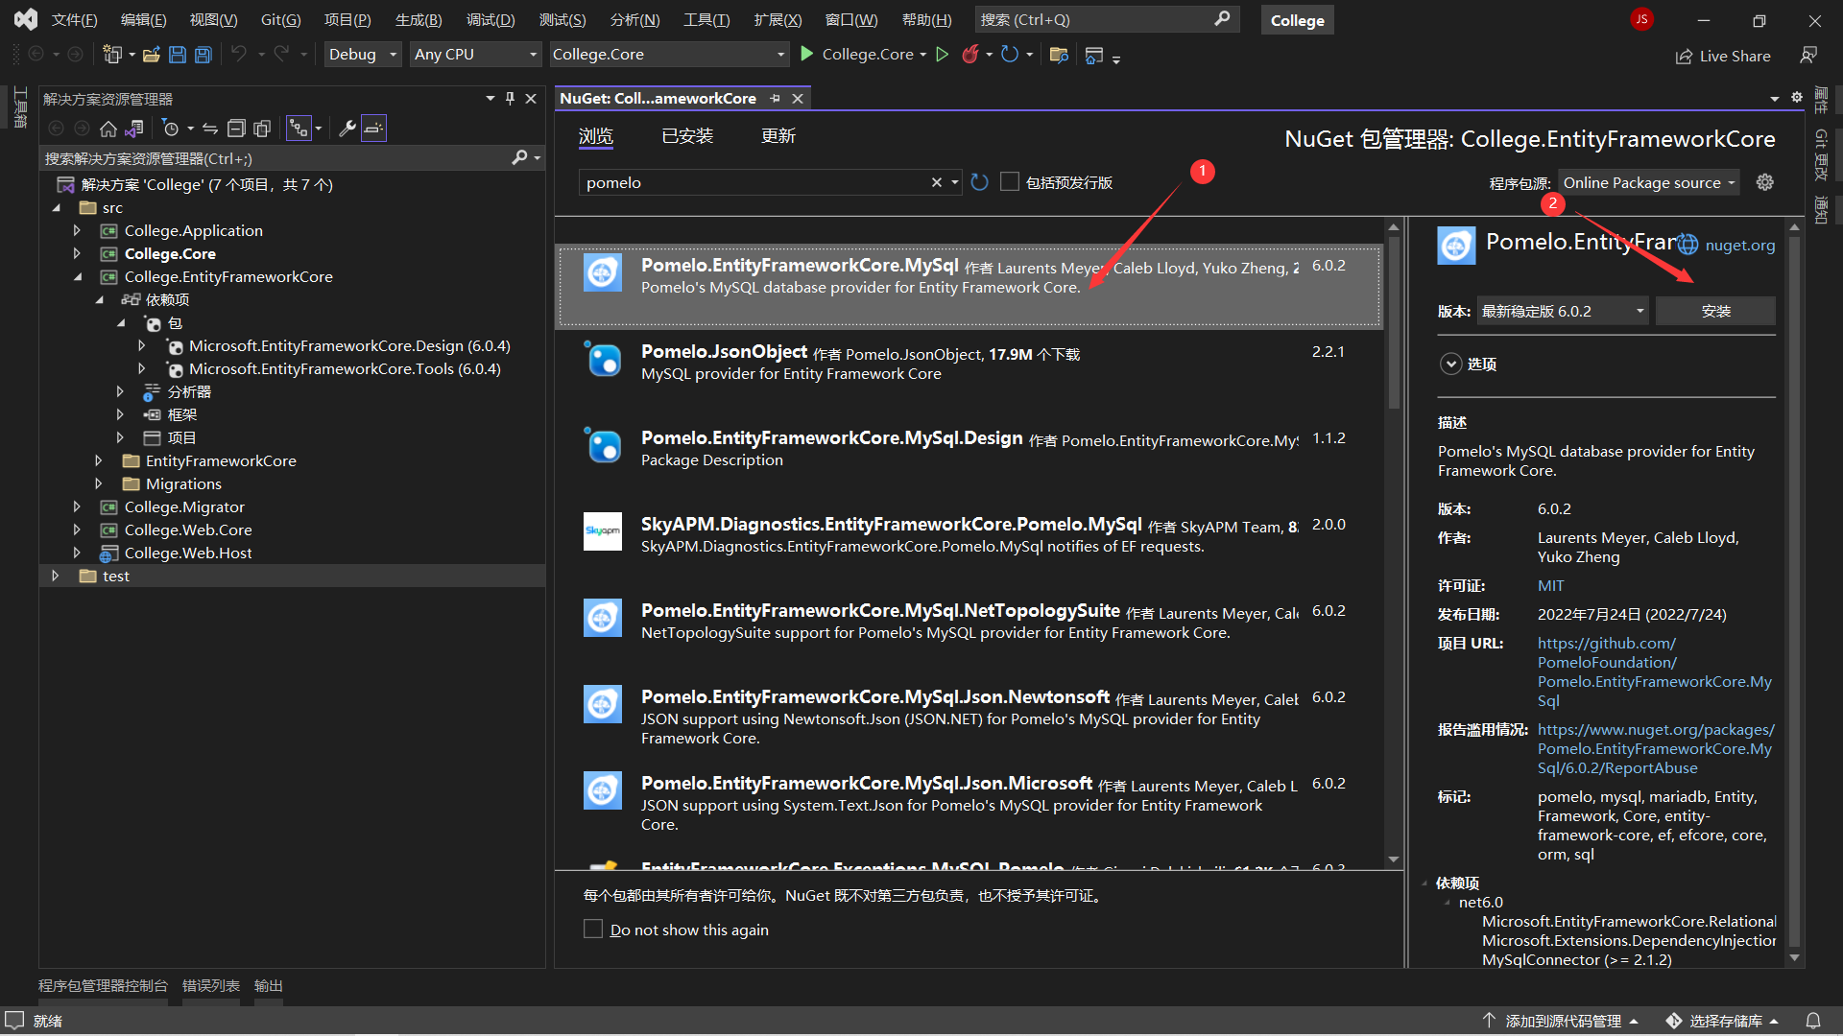Expand the College.Migrator project node
Image resolution: width=1843 pixels, height=1036 pixels.
pos(78,506)
